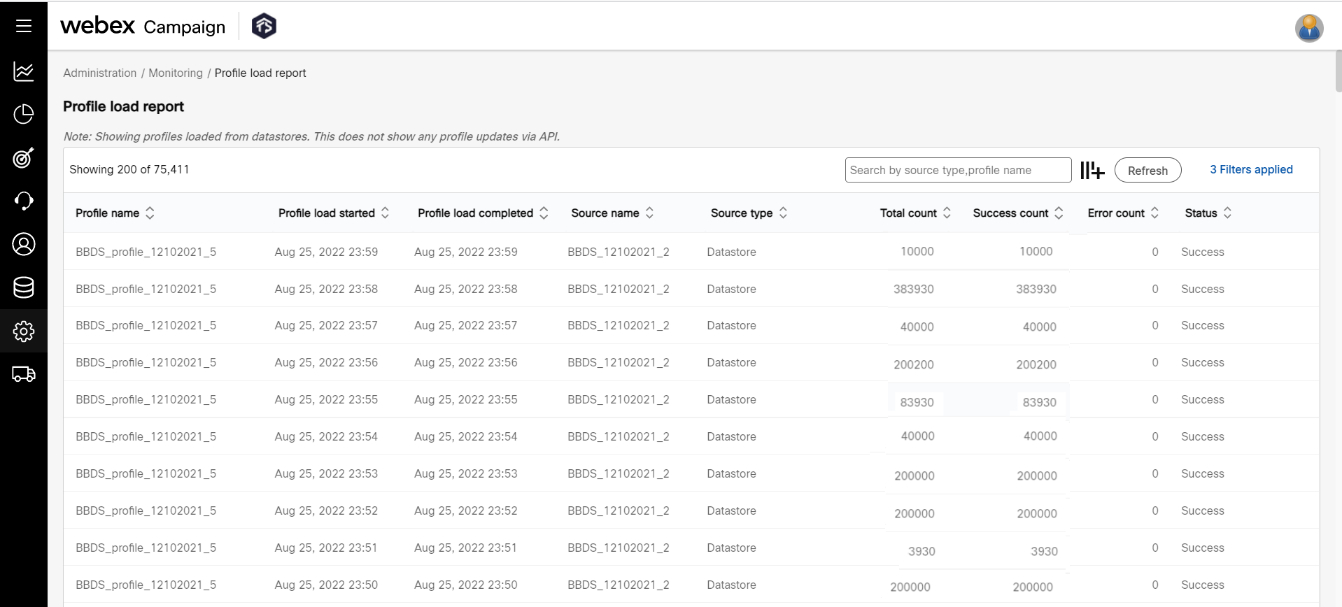Sort by Success count column

(1059, 213)
